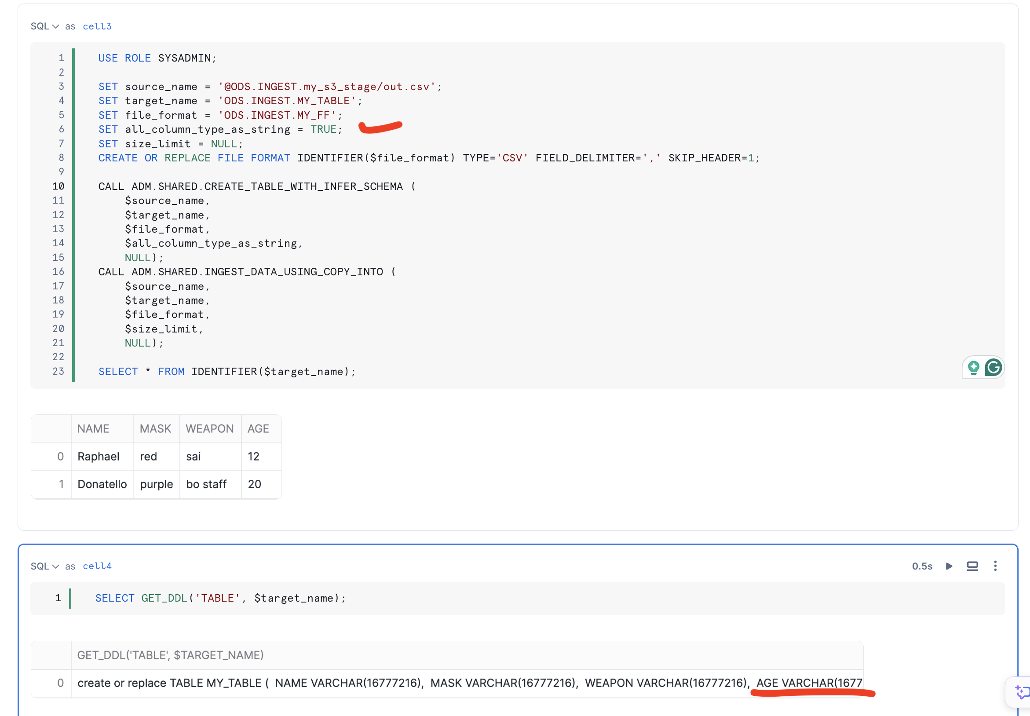Click line number 10 in cell3 gutter
Viewport: 1030px width, 716px height.
pos(58,186)
